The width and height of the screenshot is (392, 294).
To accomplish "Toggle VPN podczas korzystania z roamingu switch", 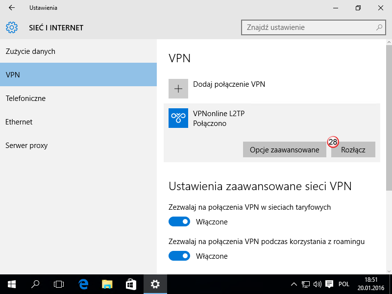I will tap(179, 256).
